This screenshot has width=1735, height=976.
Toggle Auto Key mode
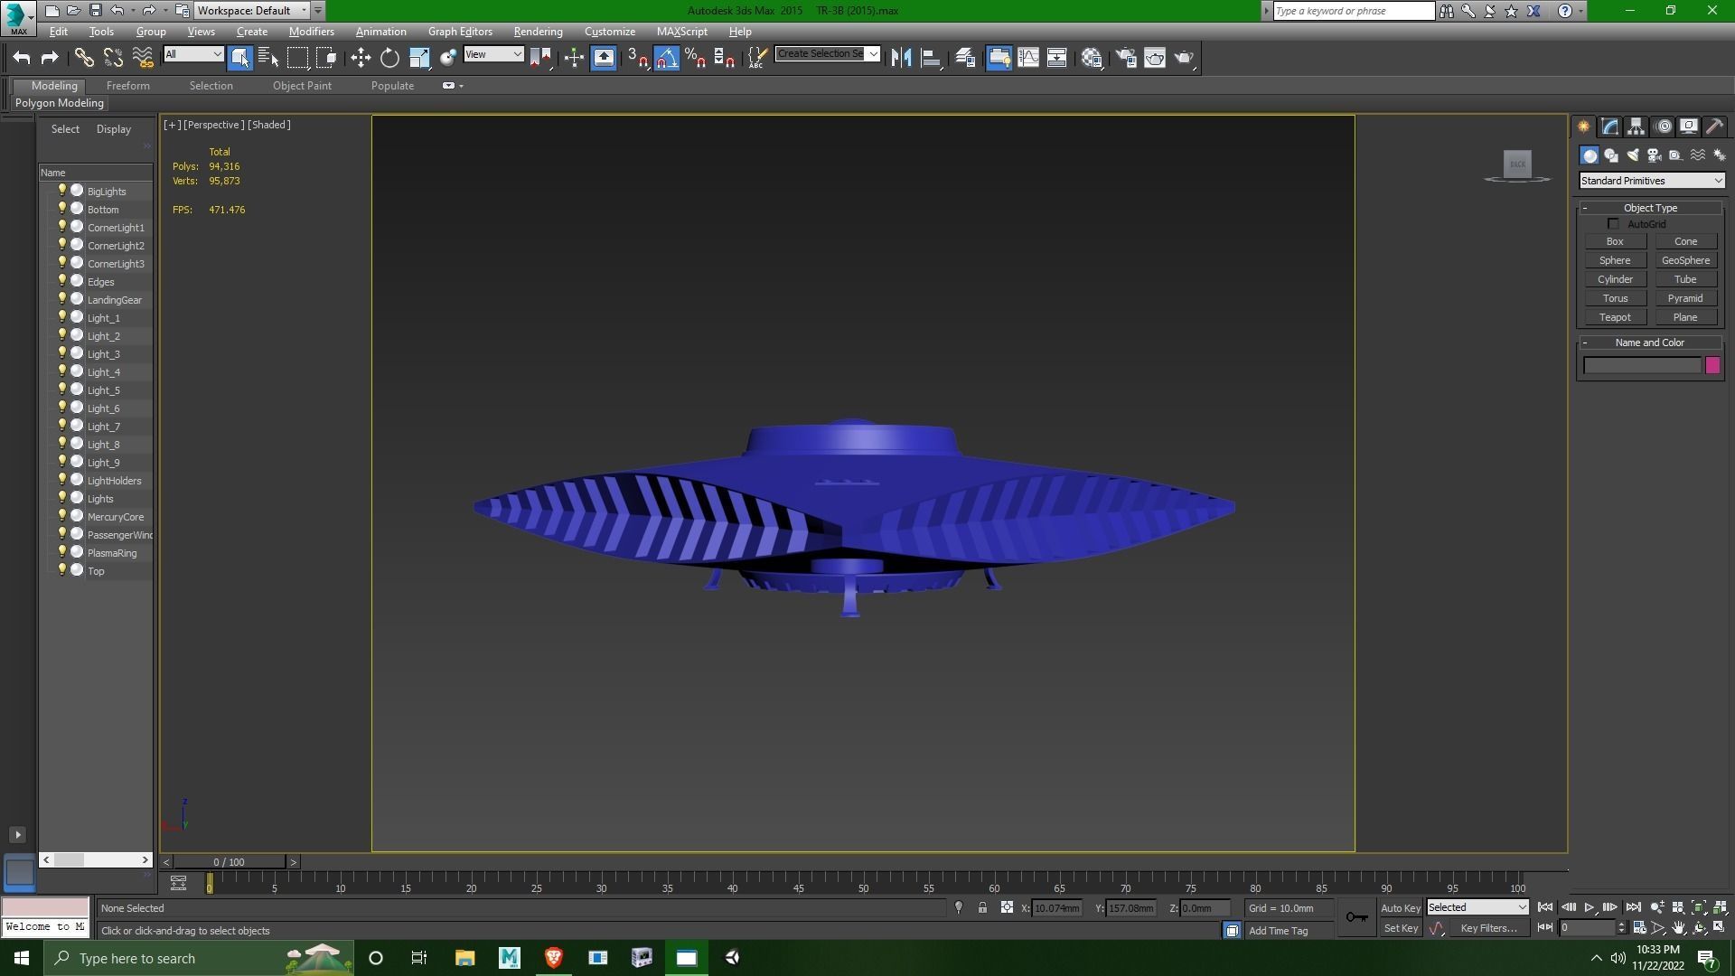1400,908
